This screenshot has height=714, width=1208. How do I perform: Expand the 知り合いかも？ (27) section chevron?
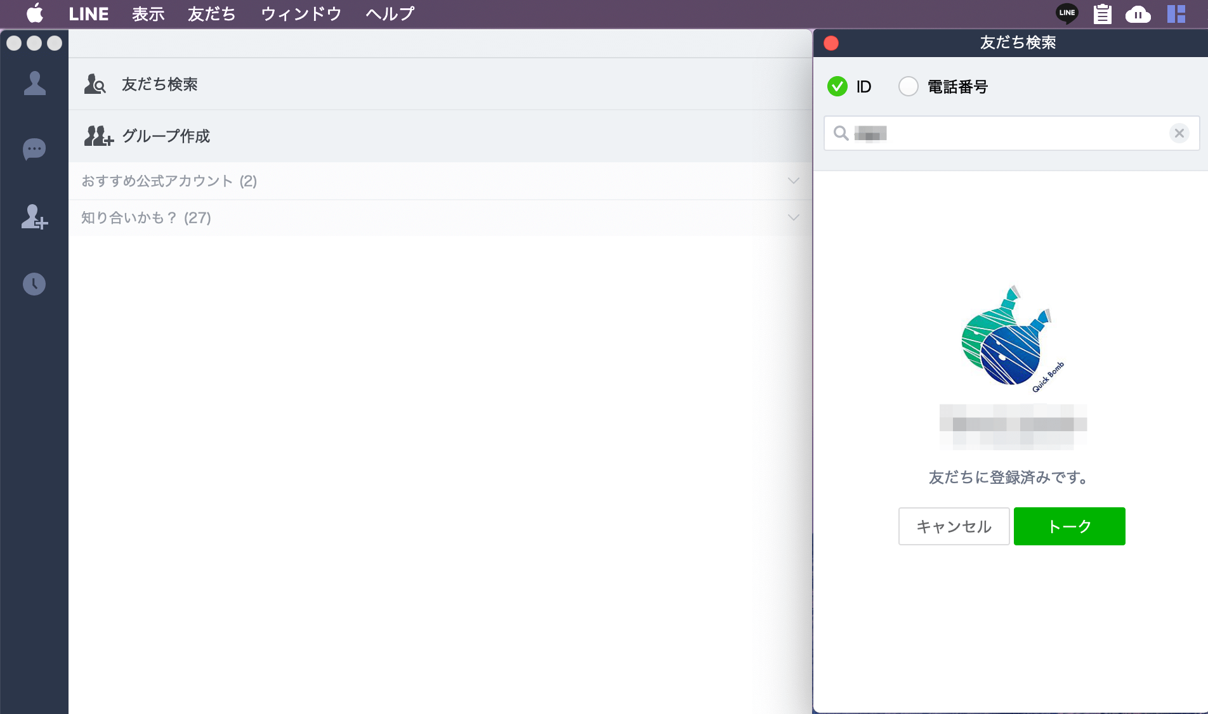[x=793, y=217]
